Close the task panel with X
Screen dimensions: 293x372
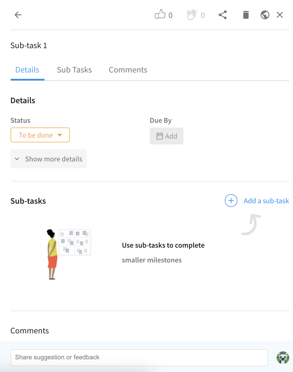coord(280,15)
